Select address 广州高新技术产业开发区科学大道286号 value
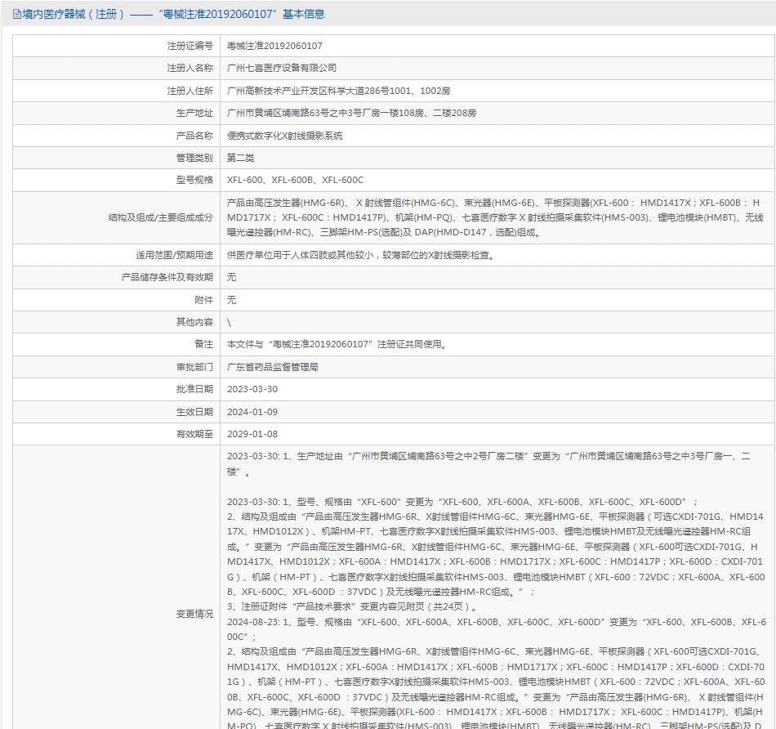Viewport: 776px width, 729px height. 338,92
